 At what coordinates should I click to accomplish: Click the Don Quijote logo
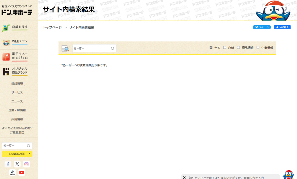click(17, 10)
